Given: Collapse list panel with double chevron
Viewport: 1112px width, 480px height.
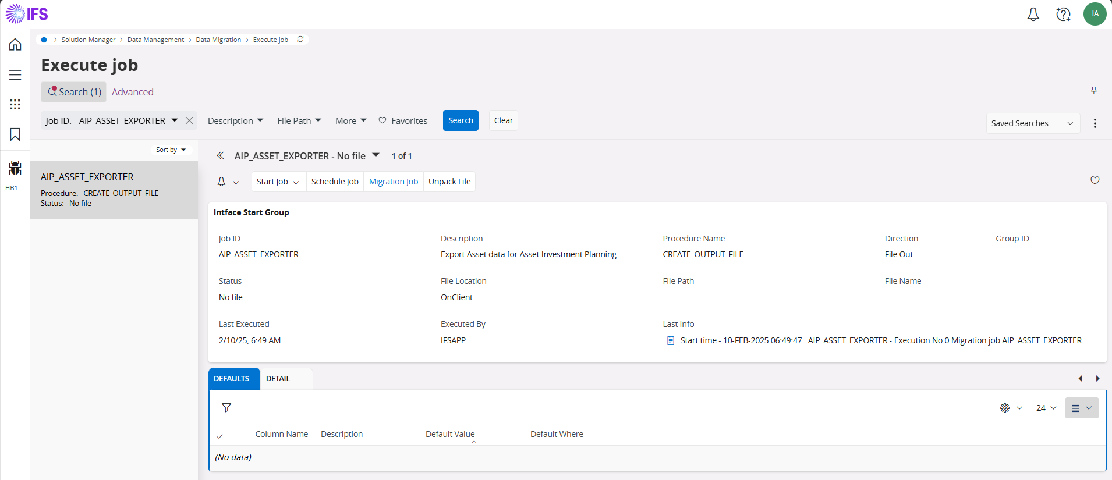Looking at the screenshot, I should point(220,155).
